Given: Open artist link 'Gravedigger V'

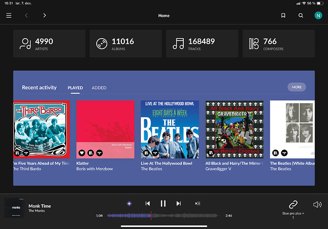Looking at the screenshot, I should tap(218, 169).
